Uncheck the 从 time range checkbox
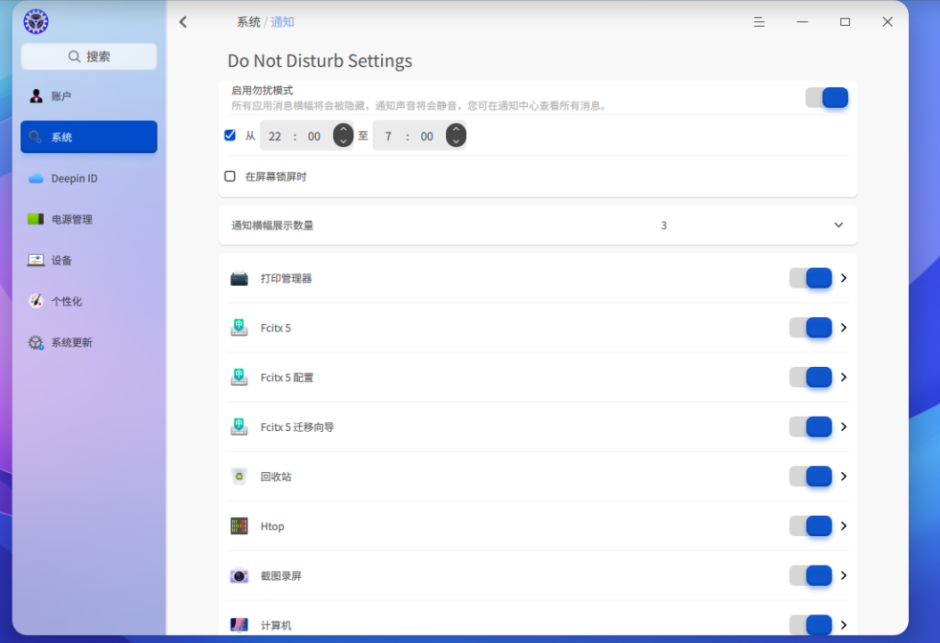Viewport: 940px width, 643px height. click(x=230, y=135)
